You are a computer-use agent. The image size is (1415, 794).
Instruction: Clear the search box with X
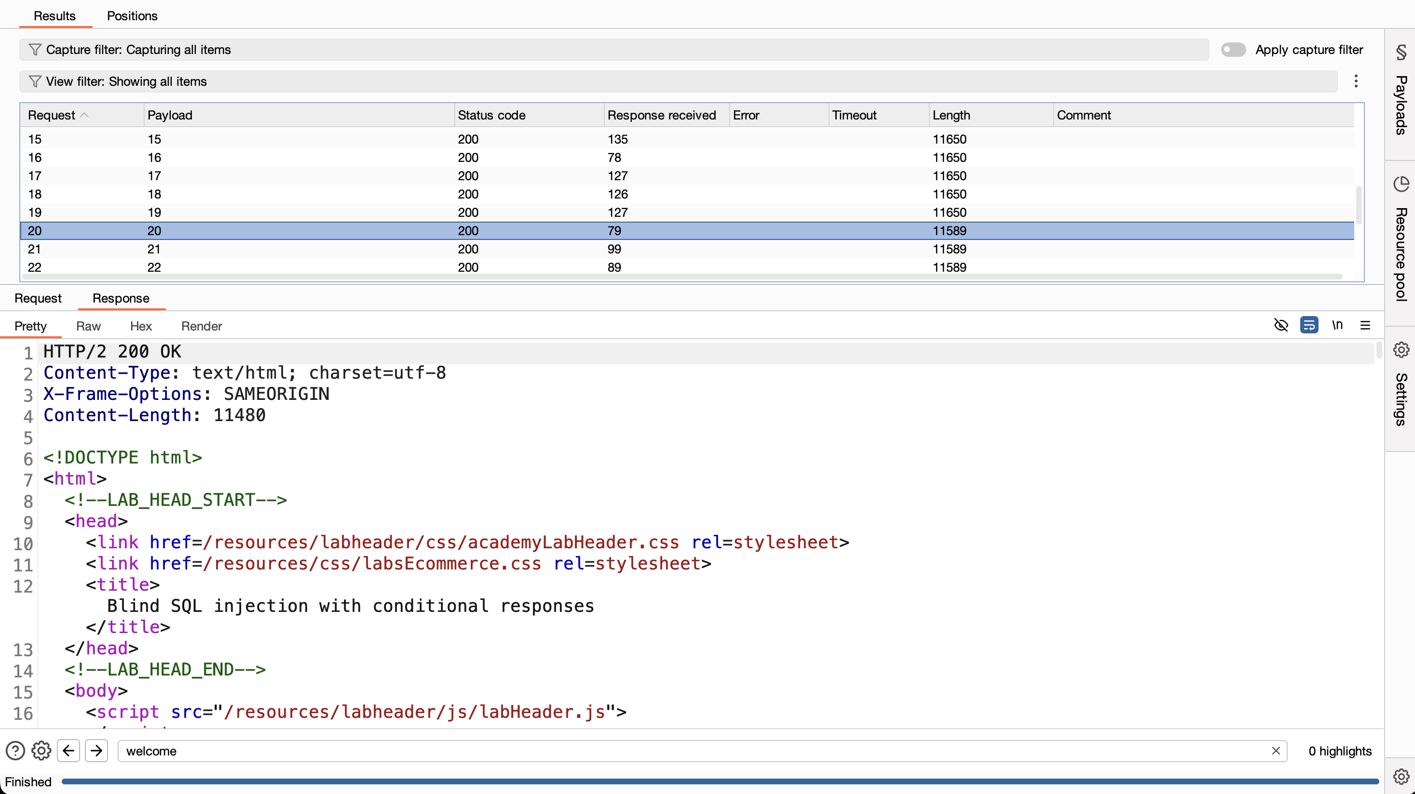click(1276, 751)
